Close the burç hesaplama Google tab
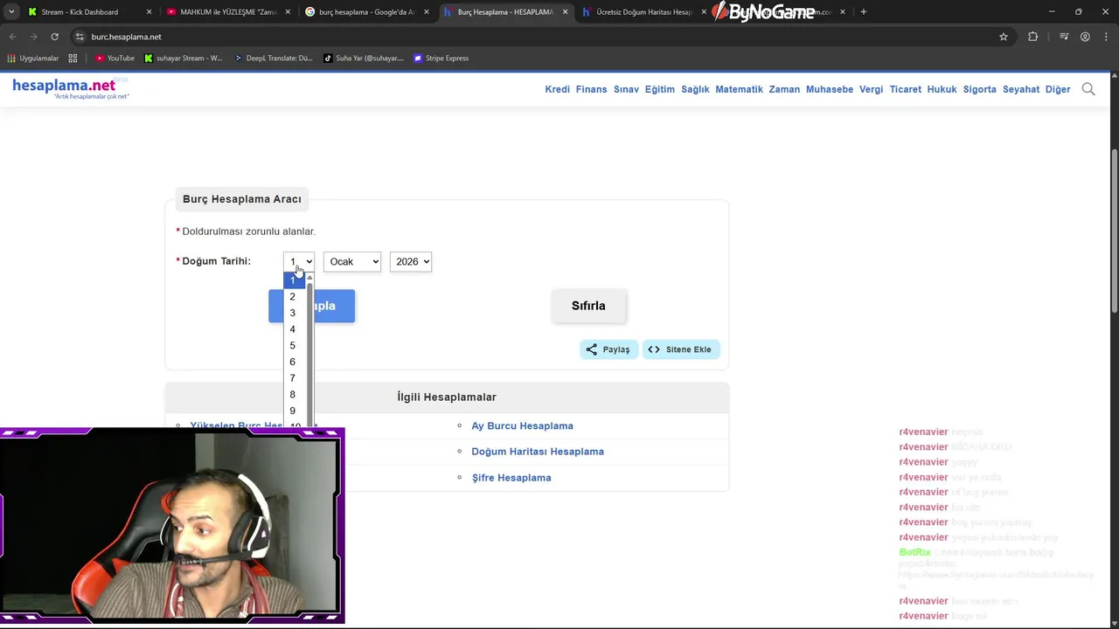Viewport: 1119px width, 629px height. (426, 12)
